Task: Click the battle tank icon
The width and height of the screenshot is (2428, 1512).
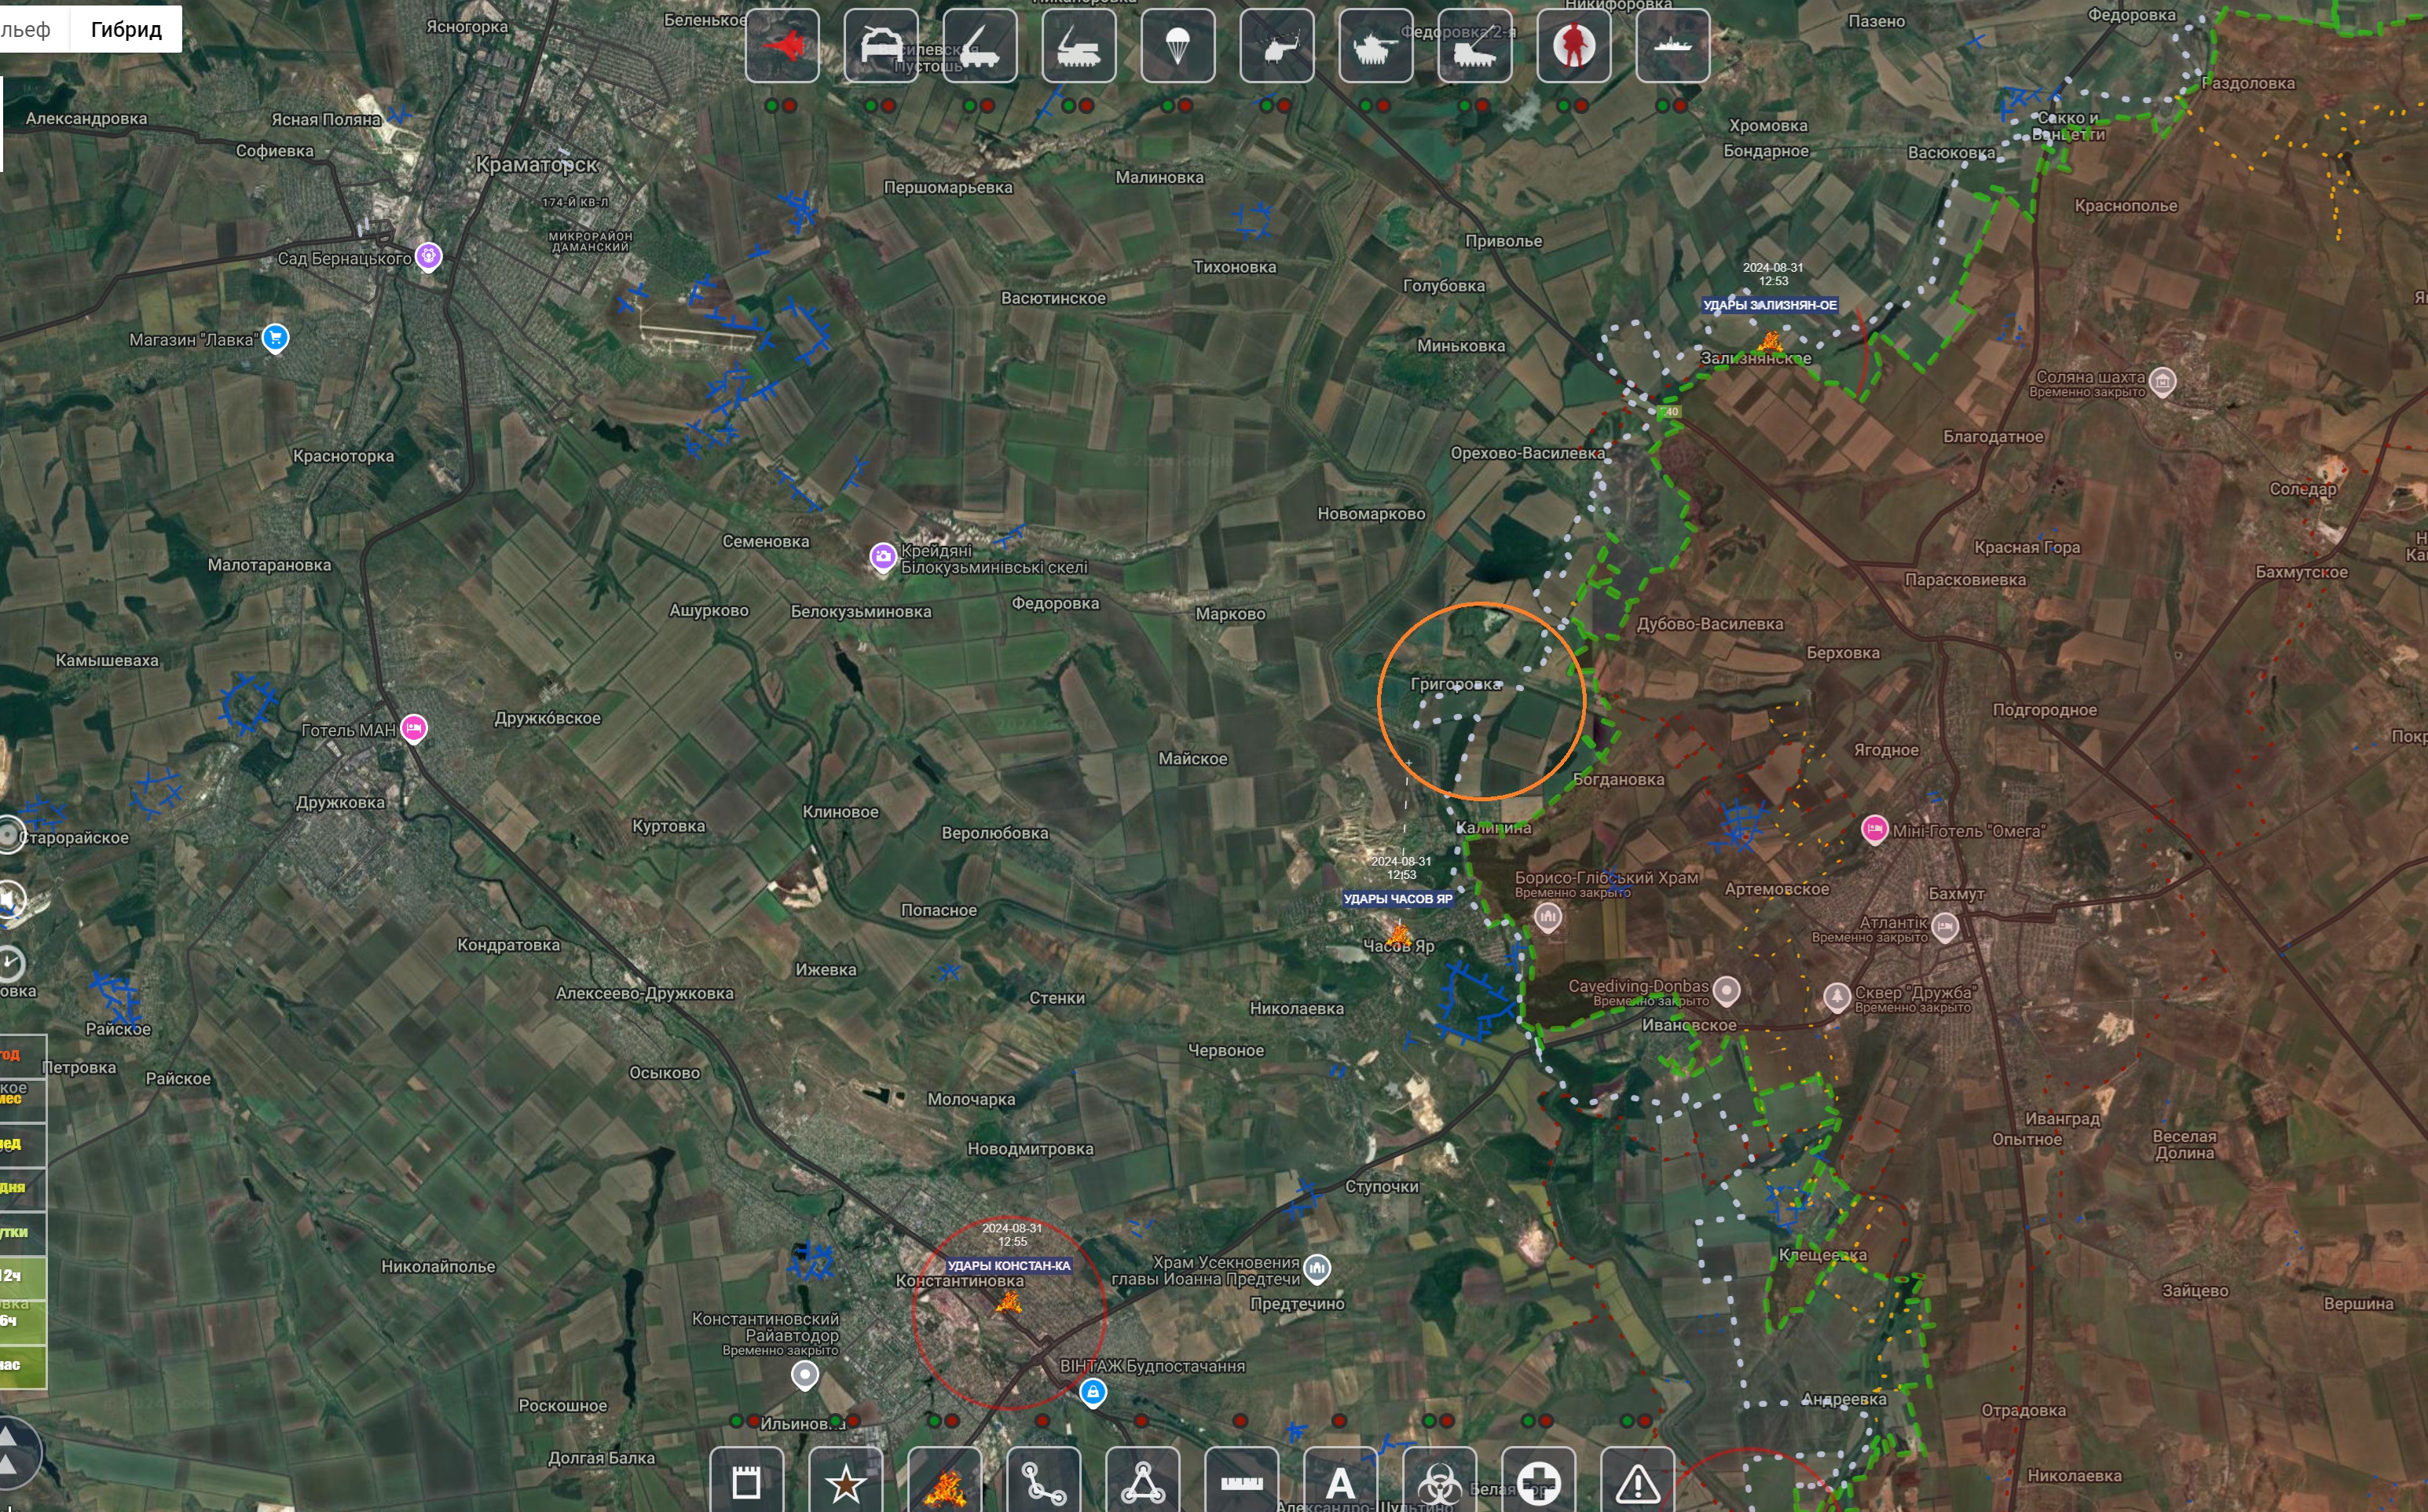Action: [1375, 46]
